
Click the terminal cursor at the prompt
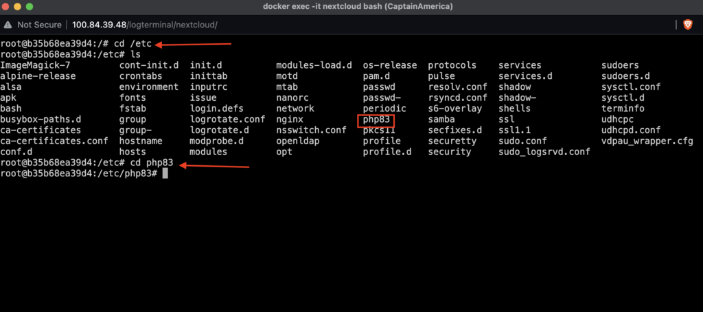pyautogui.click(x=165, y=173)
